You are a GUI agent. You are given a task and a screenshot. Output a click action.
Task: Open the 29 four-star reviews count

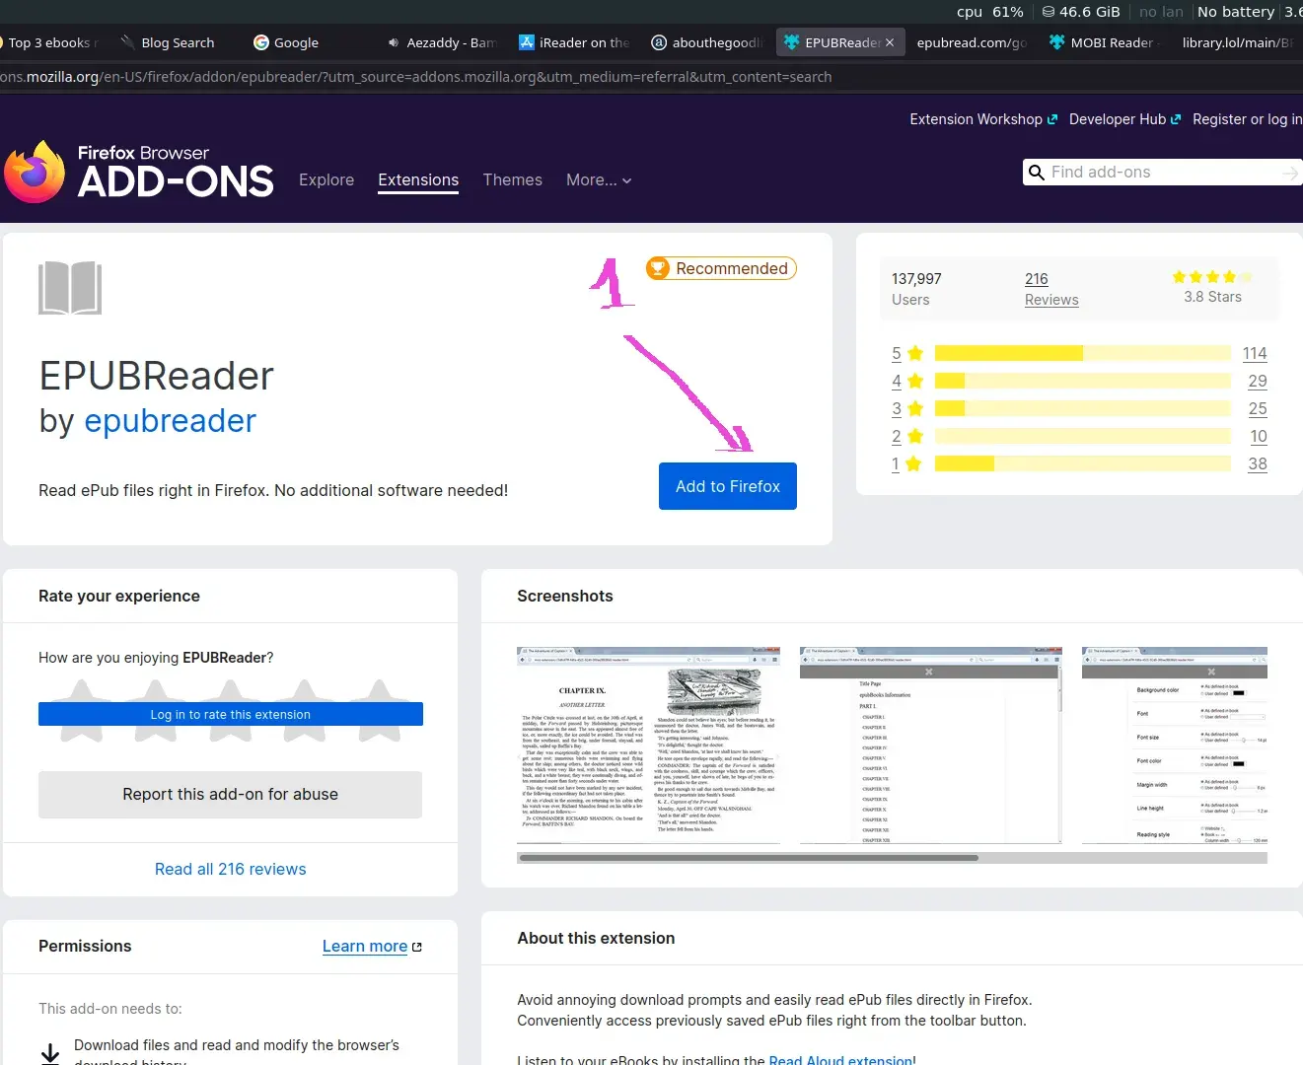[1258, 381]
